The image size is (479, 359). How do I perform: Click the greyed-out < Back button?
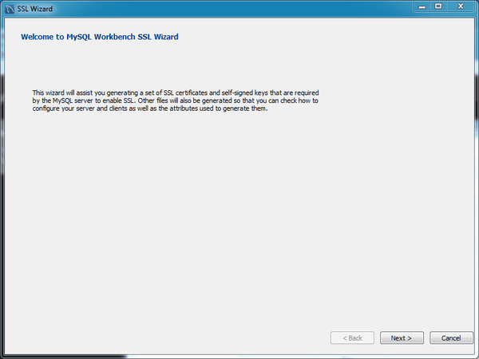point(352,338)
